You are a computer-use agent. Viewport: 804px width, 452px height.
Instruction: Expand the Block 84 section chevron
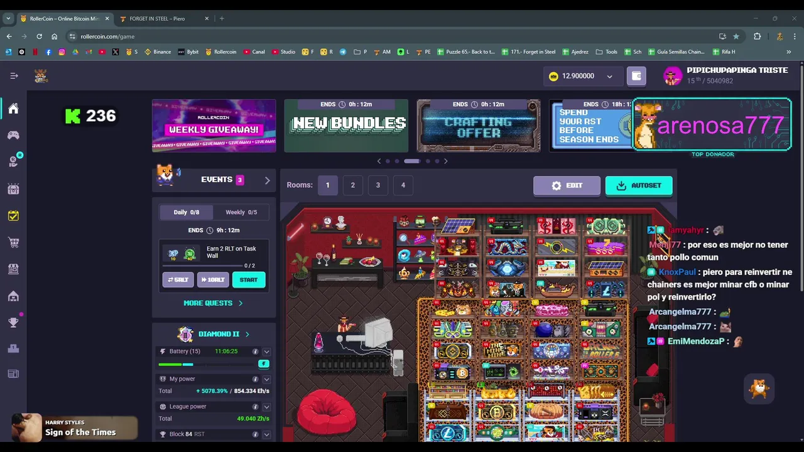266,434
